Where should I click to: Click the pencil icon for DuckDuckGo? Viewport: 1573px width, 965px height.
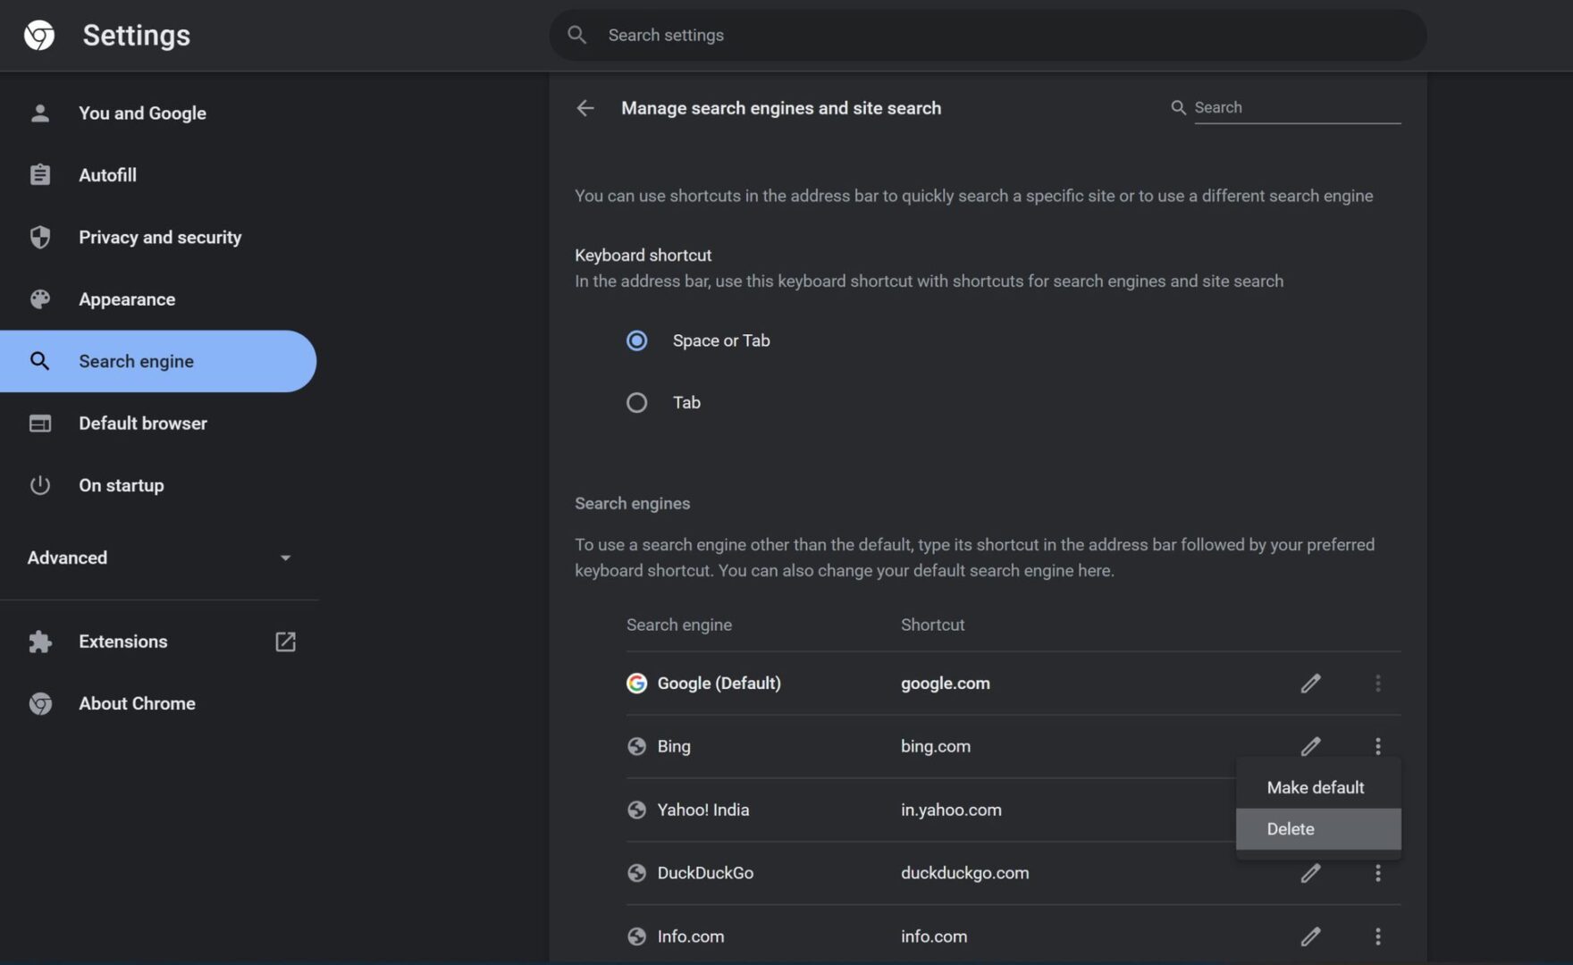[1310, 873]
